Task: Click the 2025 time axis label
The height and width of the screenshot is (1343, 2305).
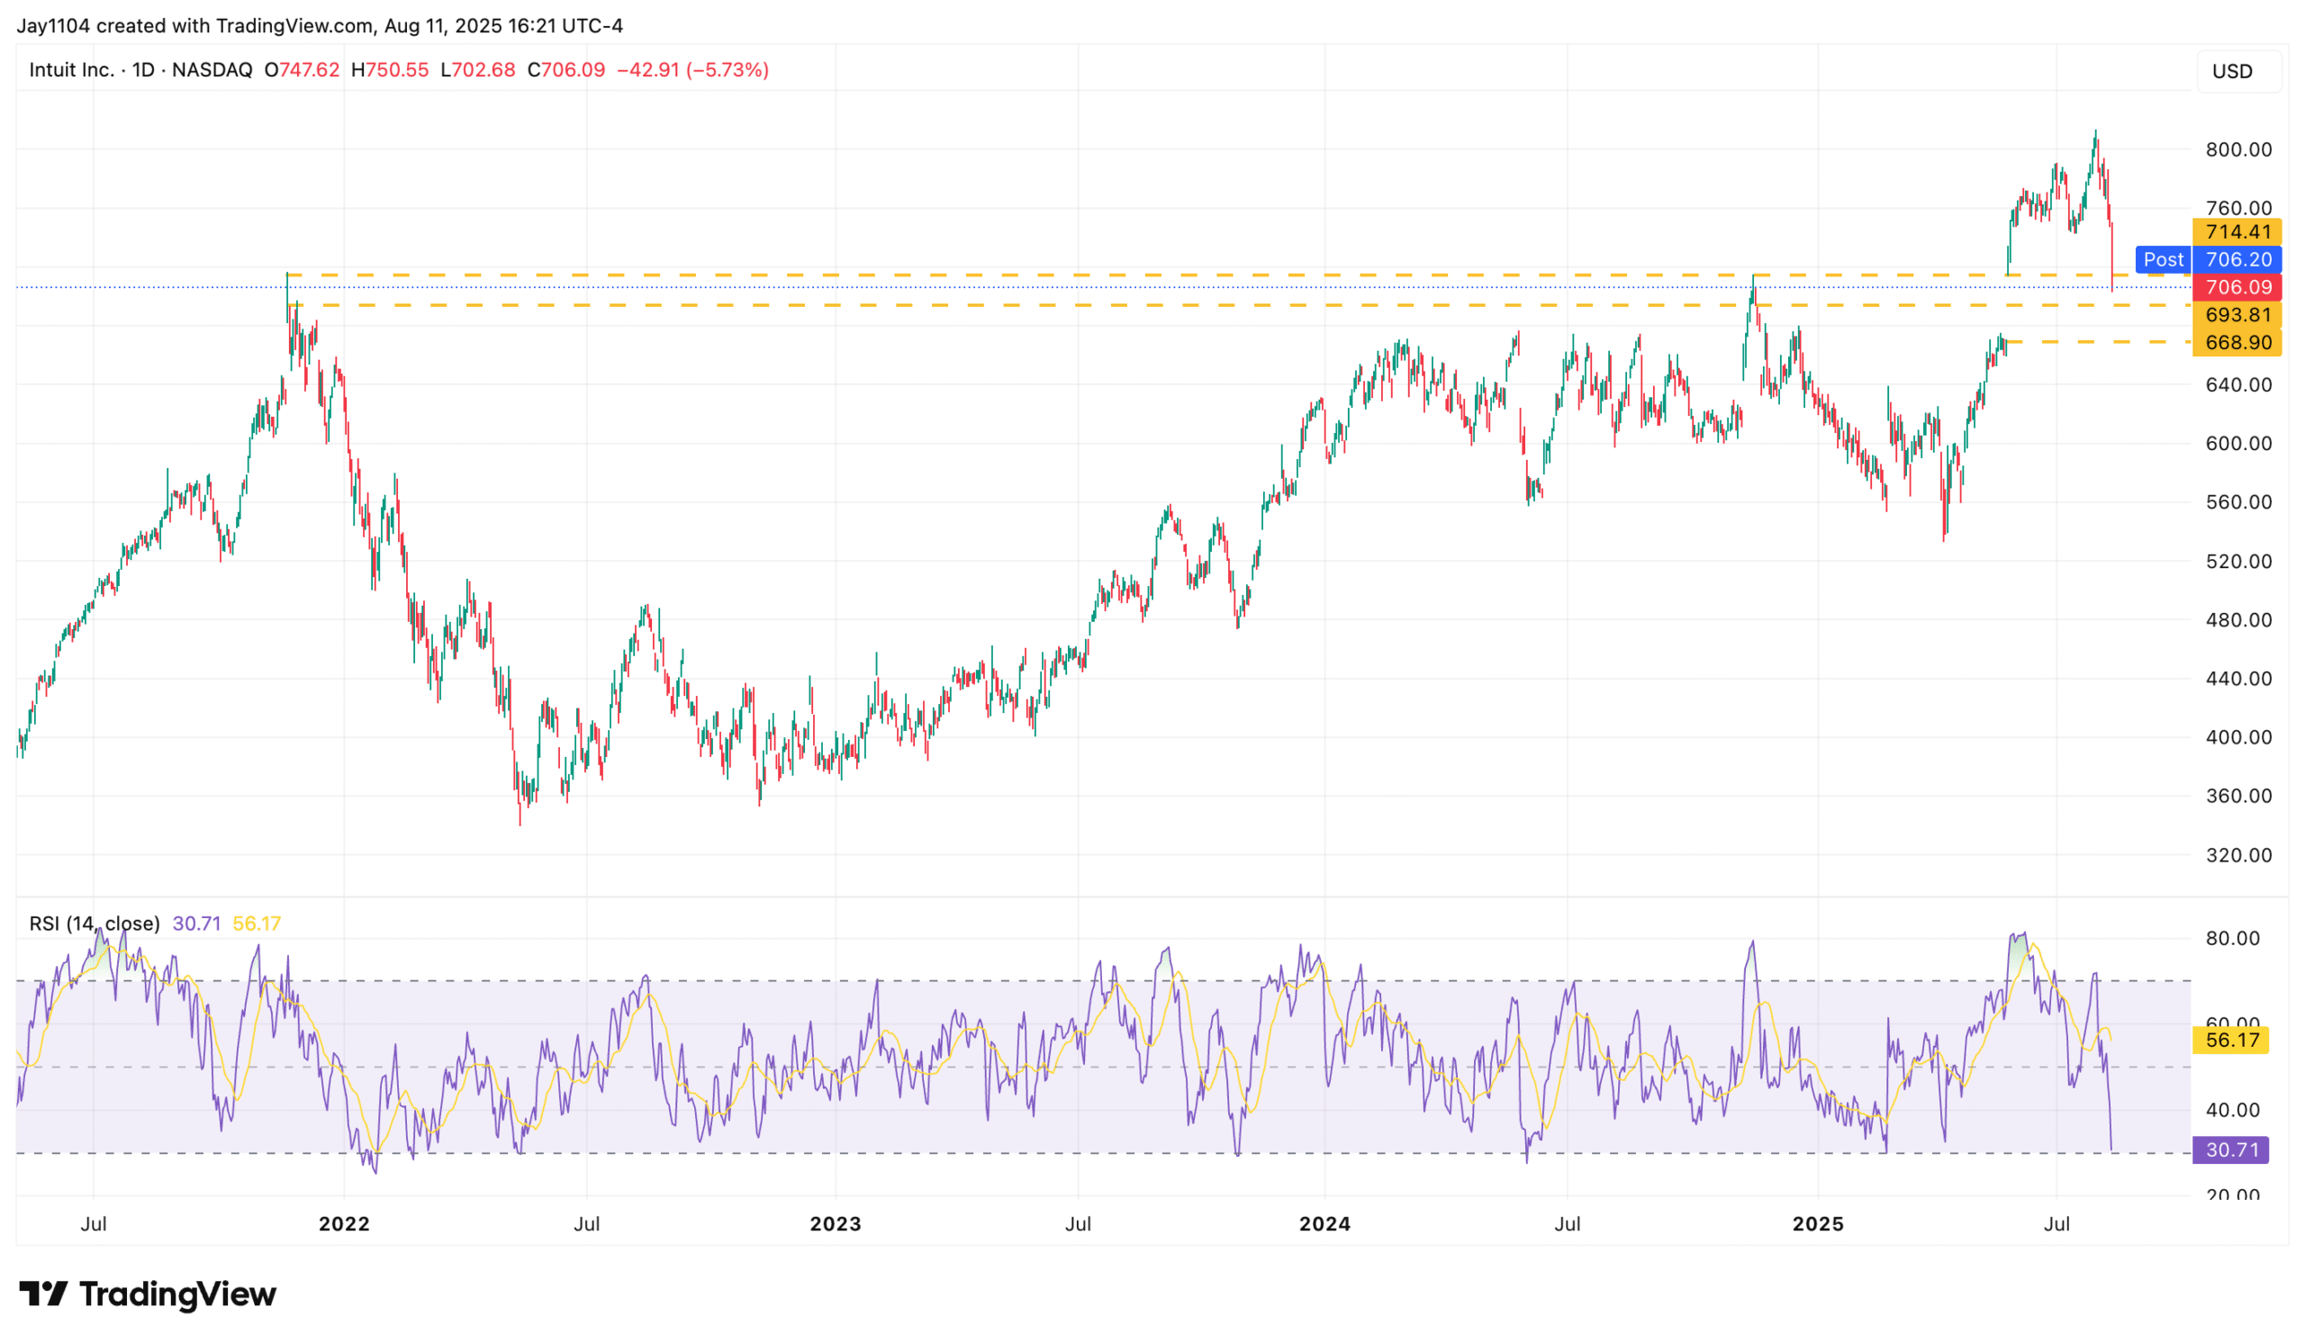Action: (x=1818, y=1224)
